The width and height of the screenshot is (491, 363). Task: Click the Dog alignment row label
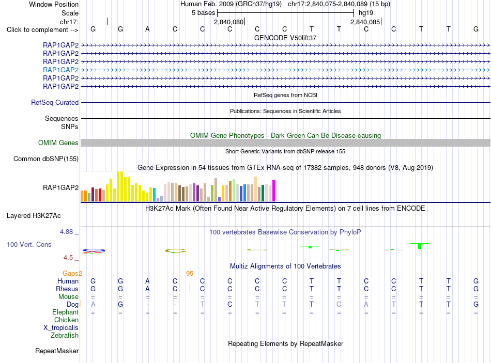(72, 305)
